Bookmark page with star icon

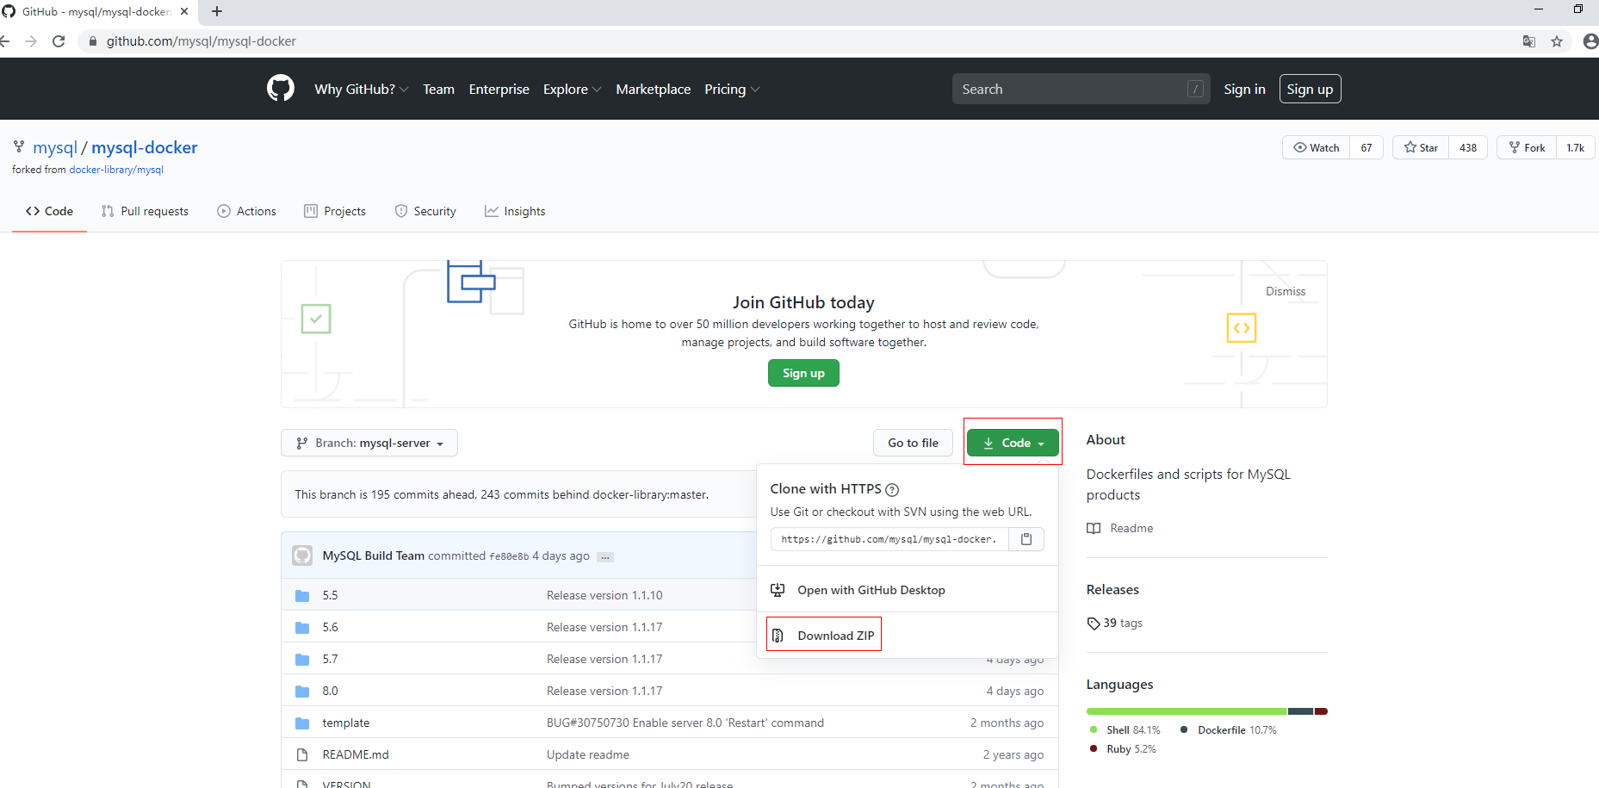click(x=1557, y=41)
